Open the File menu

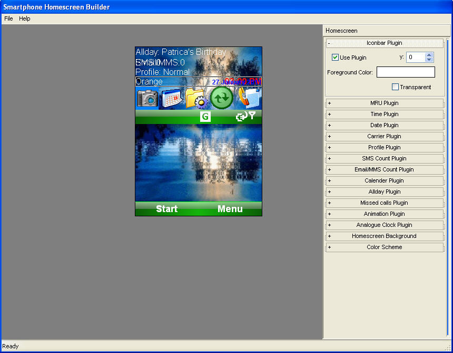pos(8,18)
